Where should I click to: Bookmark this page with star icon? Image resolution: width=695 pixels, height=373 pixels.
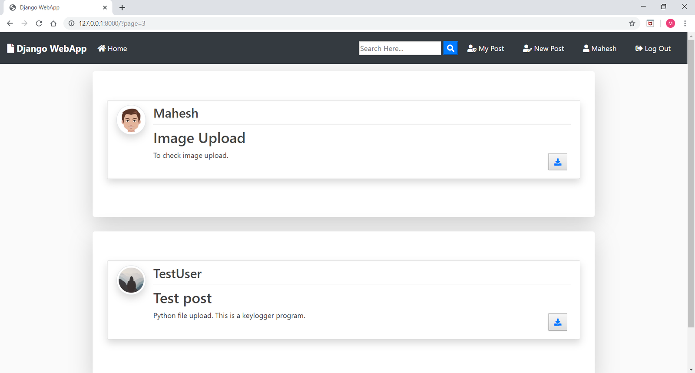click(632, 23)
